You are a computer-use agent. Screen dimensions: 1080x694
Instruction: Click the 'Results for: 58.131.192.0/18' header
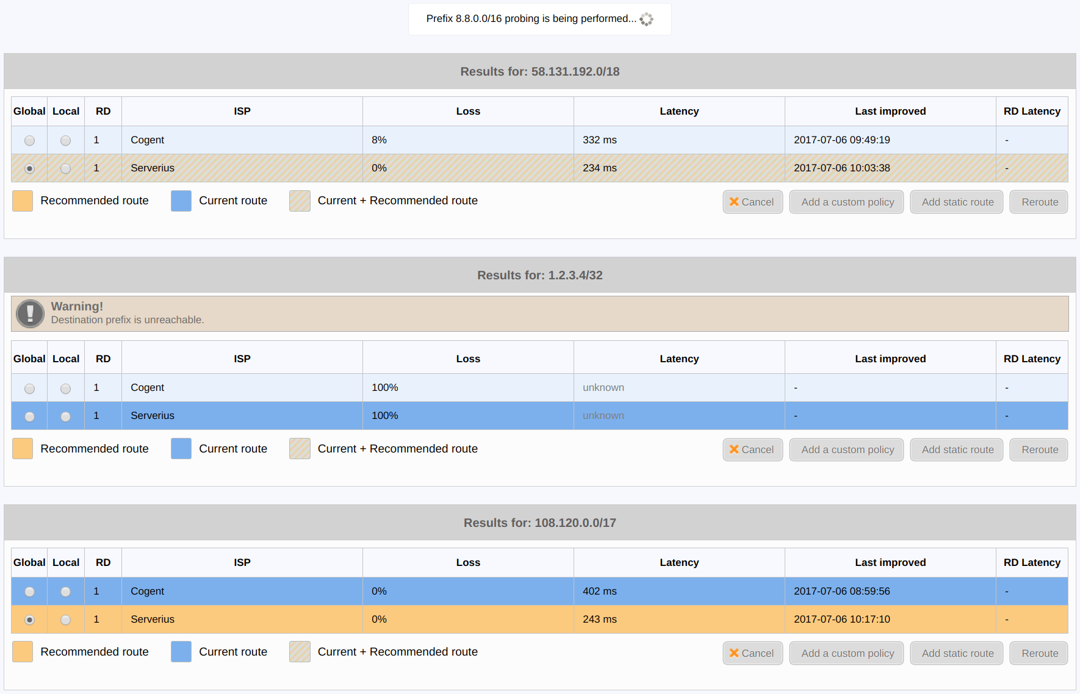pos(540,71)
